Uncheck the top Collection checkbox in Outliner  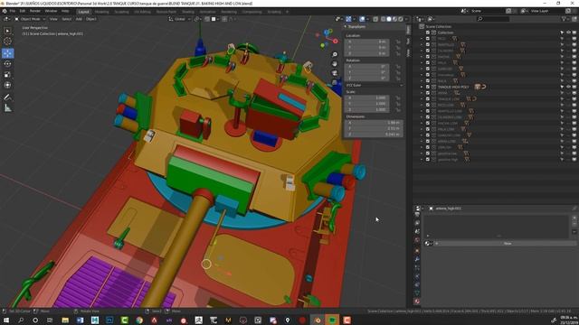pos(428,32)
